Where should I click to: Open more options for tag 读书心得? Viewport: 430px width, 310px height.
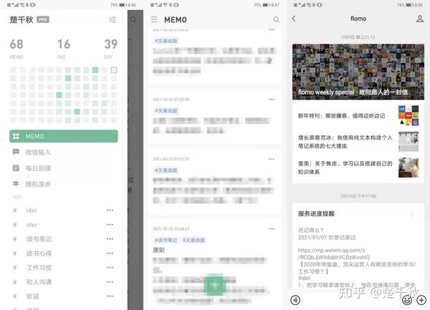[x=110, y=253]
